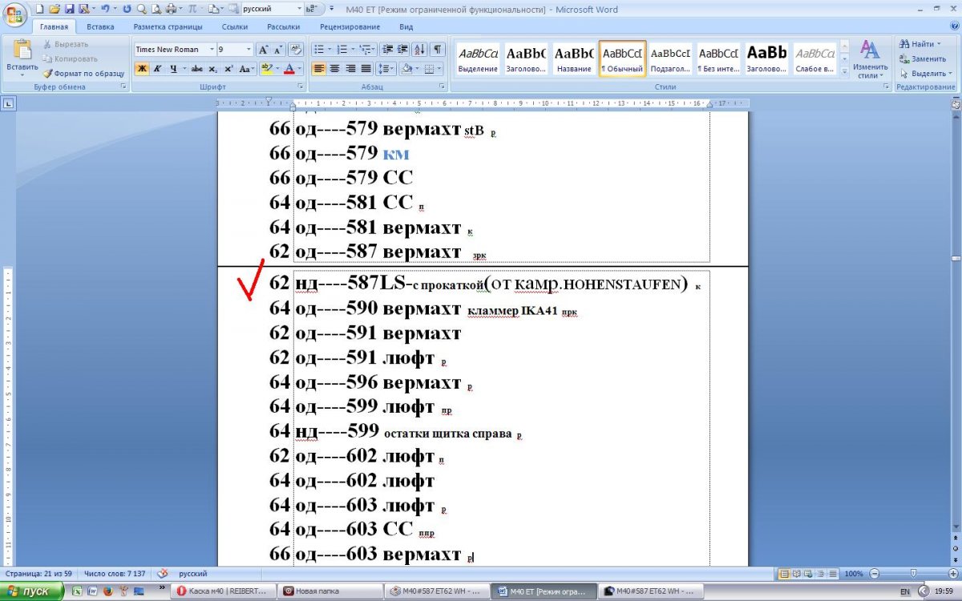
Task: Click the Найти button
Action: 922,44
